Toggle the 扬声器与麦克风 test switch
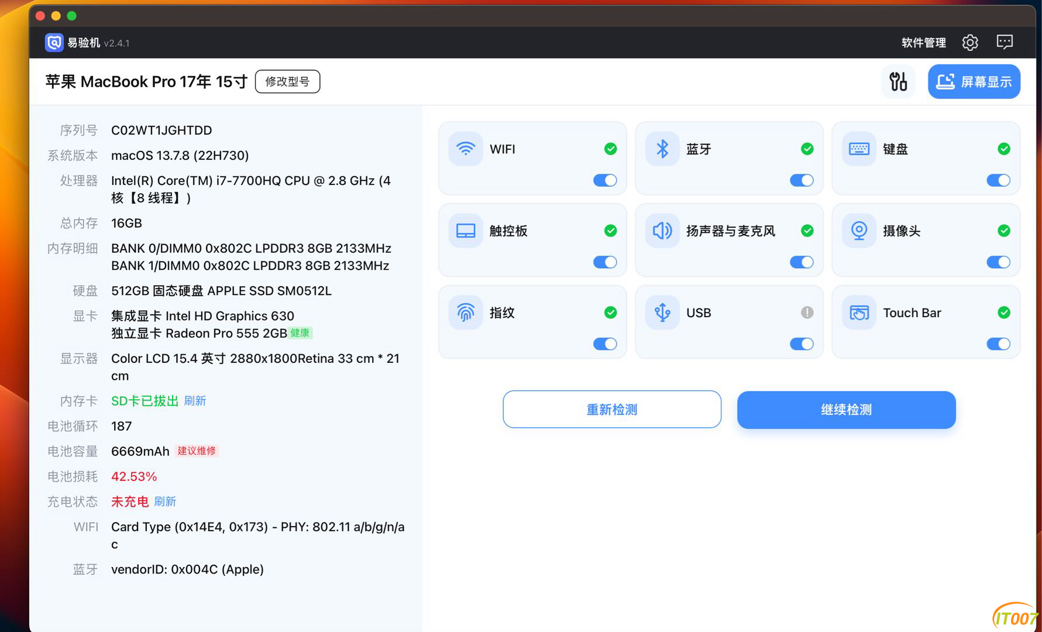This screenshot has width=1042, height=632. (802, 262)
